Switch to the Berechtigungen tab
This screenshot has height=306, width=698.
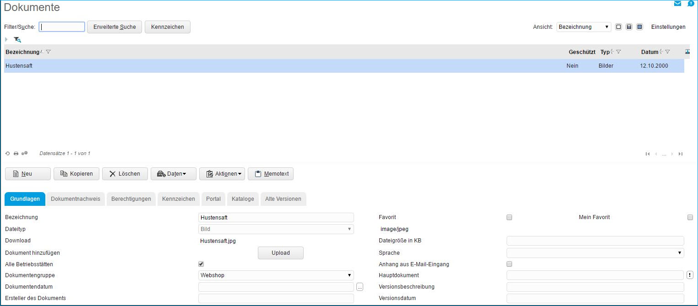131,199
